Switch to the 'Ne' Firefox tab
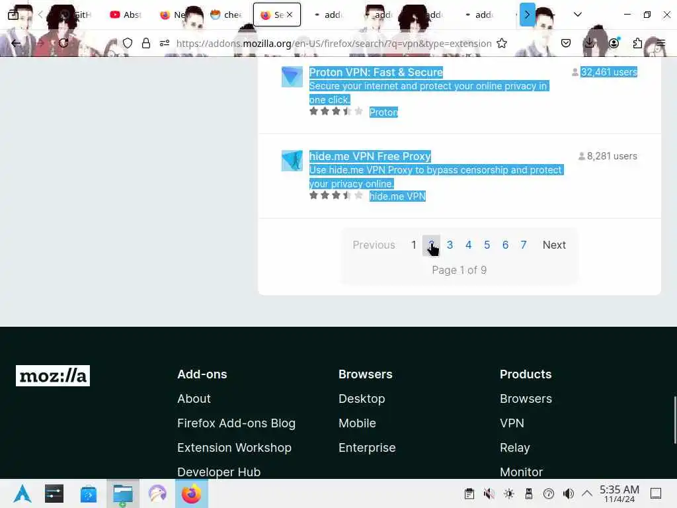 pos(176,15)
